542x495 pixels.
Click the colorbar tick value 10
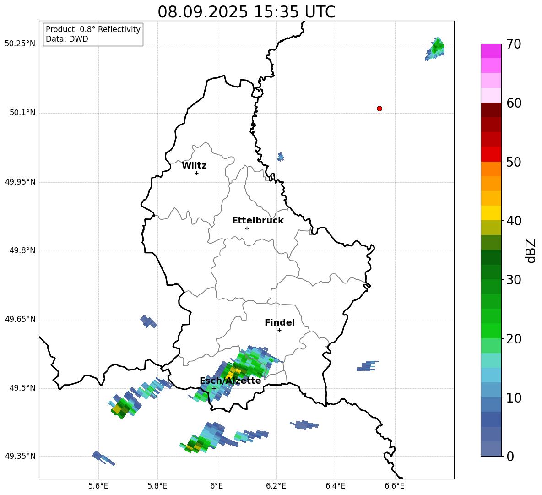pyautogui.click(x=514, y=397)
